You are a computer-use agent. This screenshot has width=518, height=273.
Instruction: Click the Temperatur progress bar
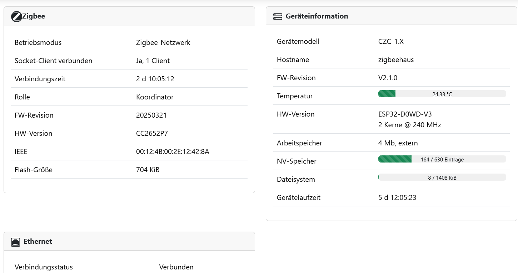(x=442, y=94)
